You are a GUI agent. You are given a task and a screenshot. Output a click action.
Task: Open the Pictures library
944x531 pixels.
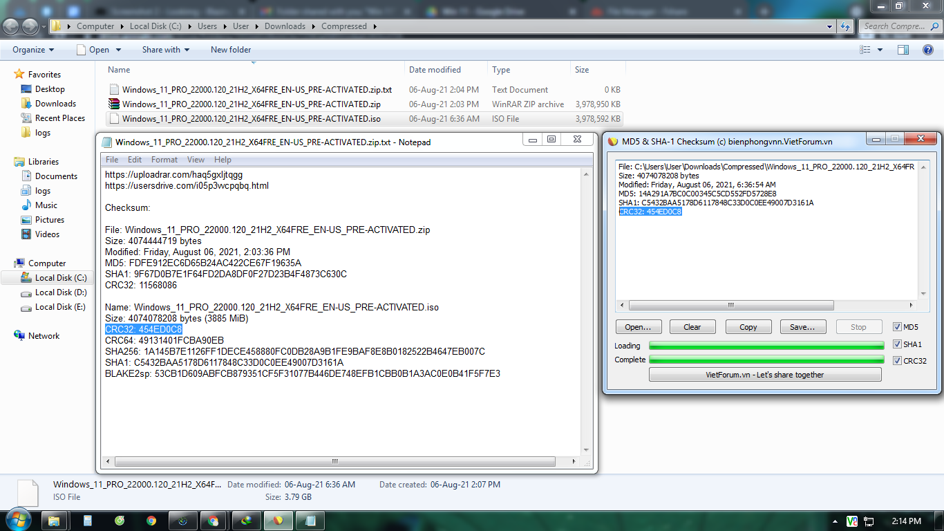(x=50, y=220)
